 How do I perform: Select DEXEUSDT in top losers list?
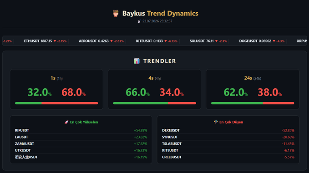pyautogui.click(x=171, y=131)
